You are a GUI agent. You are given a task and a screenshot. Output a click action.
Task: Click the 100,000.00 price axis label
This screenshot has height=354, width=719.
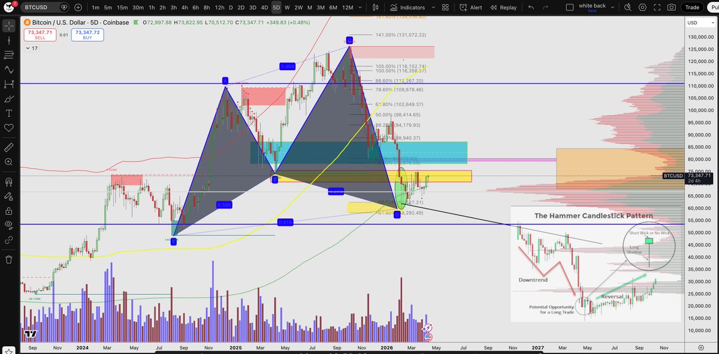(700, 110)
